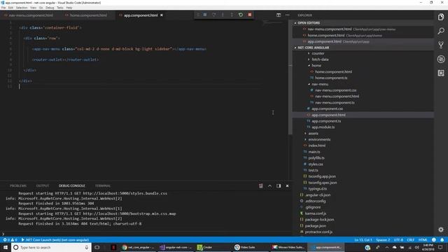Open the Terminal panel tab
The image size is (448, 252).
pos(103,186)
